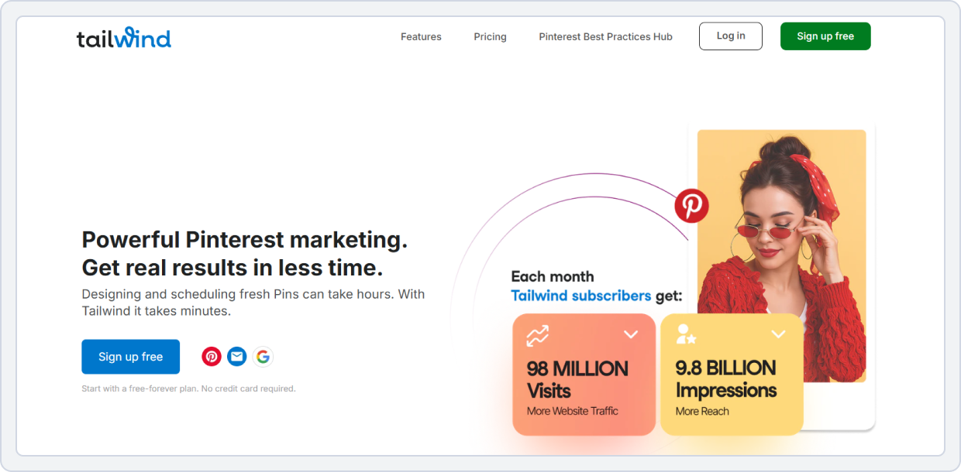Viewport: 961px width, 472px height.
Task: Click the yellow More Reach stat card
Action: click(x=732, y=374)
